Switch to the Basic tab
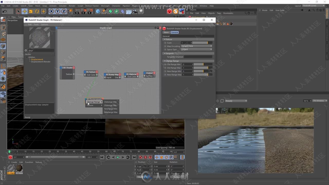329x185 pixels. click(x=167, y=32)
